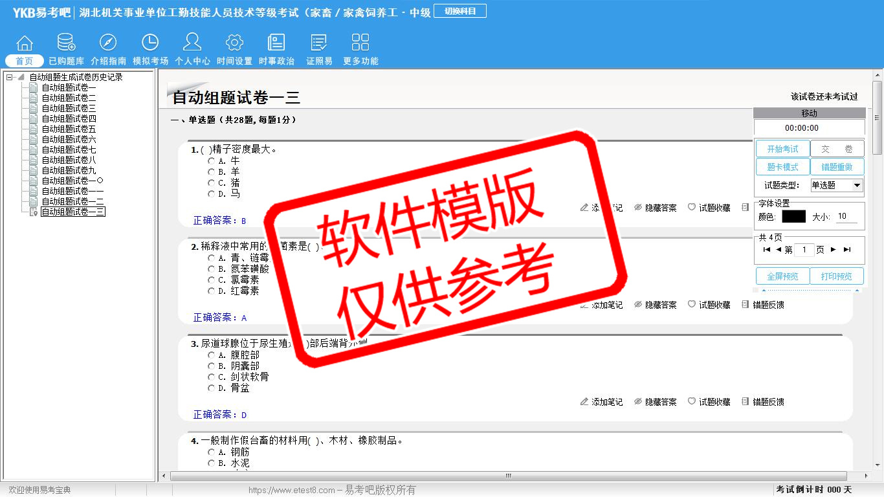
Task: Open the black font color swatch
Action: (793, 217)
